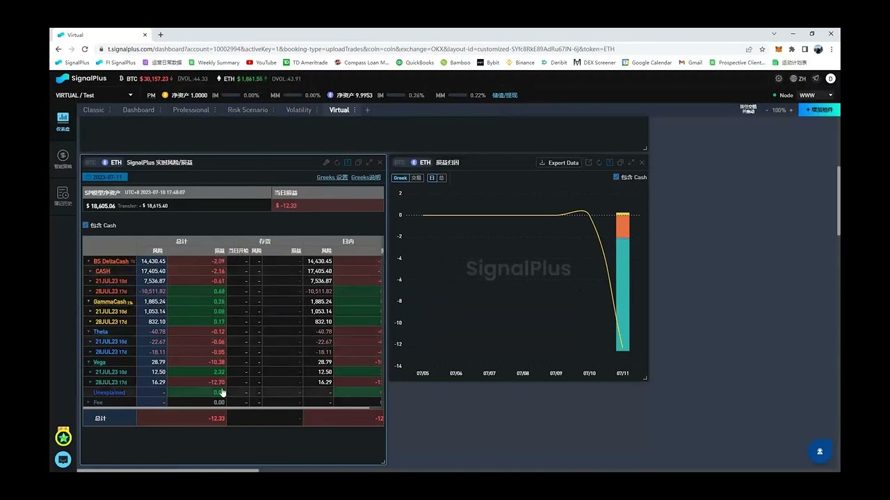Click the zoom-in plus next to 100%
The image size is (890, 500).
(x=791, y=110)
